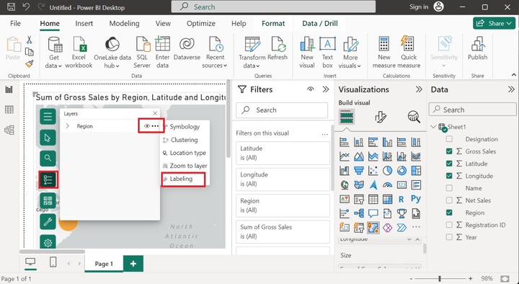Screen dimensions: 519x284
Task: Select the R script visual icon
Action: pyautogui.click(x=402, y=199)
